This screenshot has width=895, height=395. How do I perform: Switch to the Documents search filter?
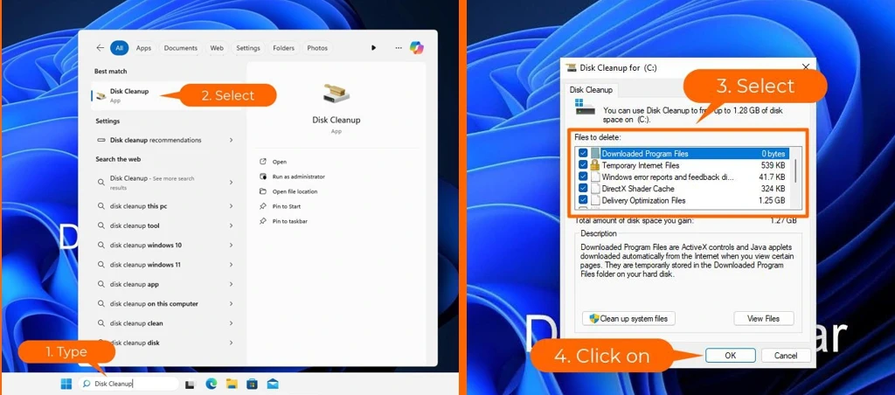tap(180, 48)
